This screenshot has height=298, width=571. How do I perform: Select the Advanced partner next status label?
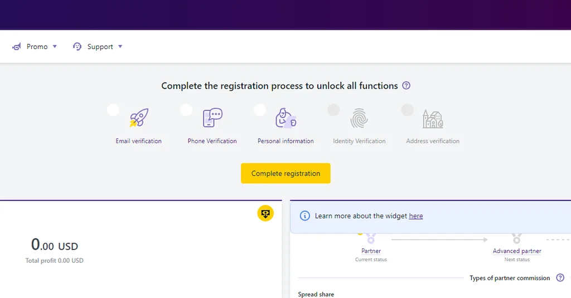tap(517, 251)
